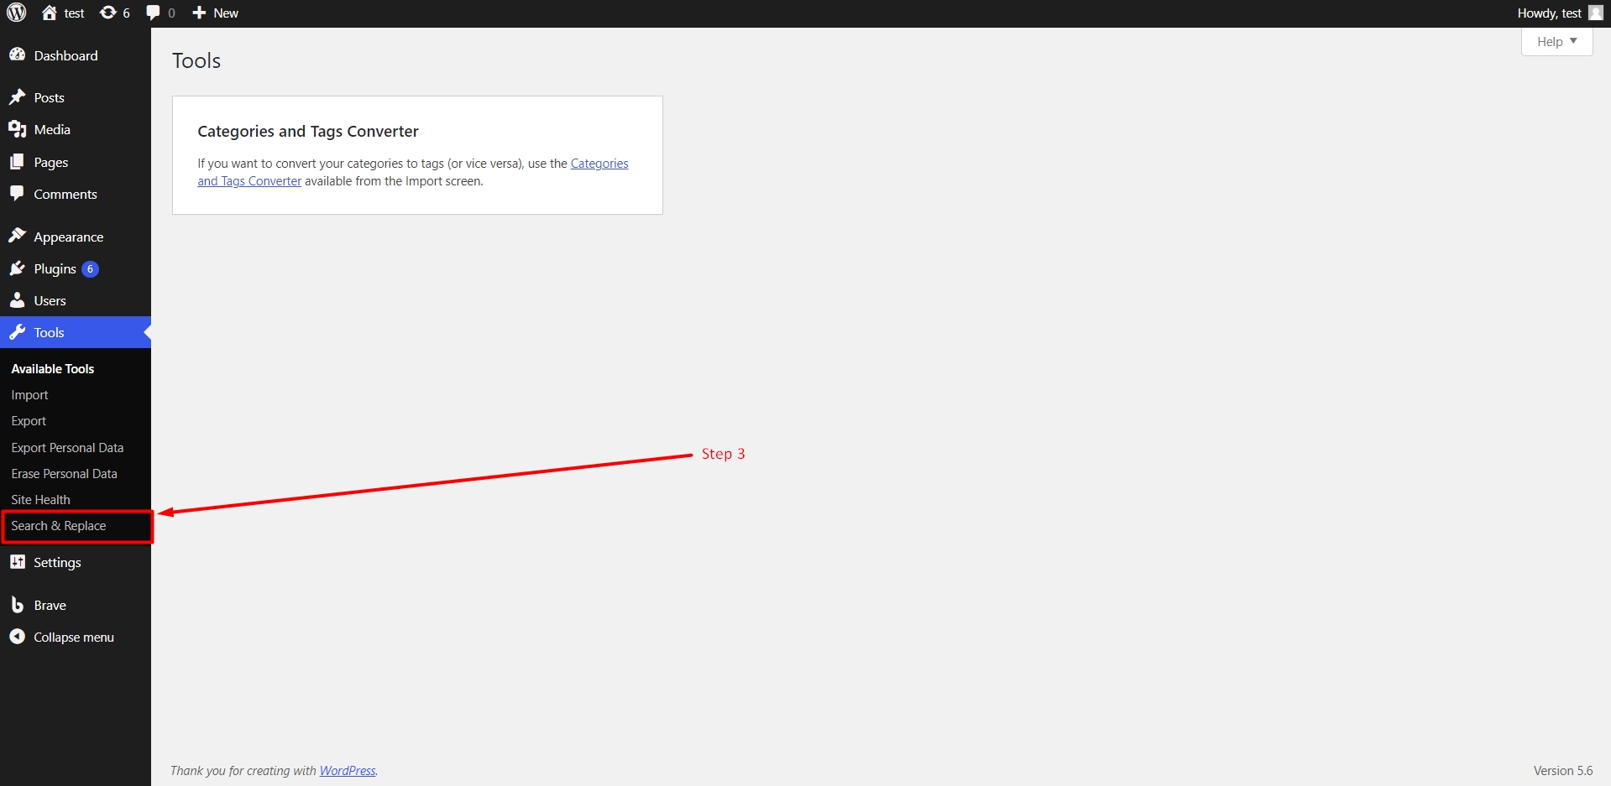
Task: Open the updates icon showing 6
Action: pos(108,13)
